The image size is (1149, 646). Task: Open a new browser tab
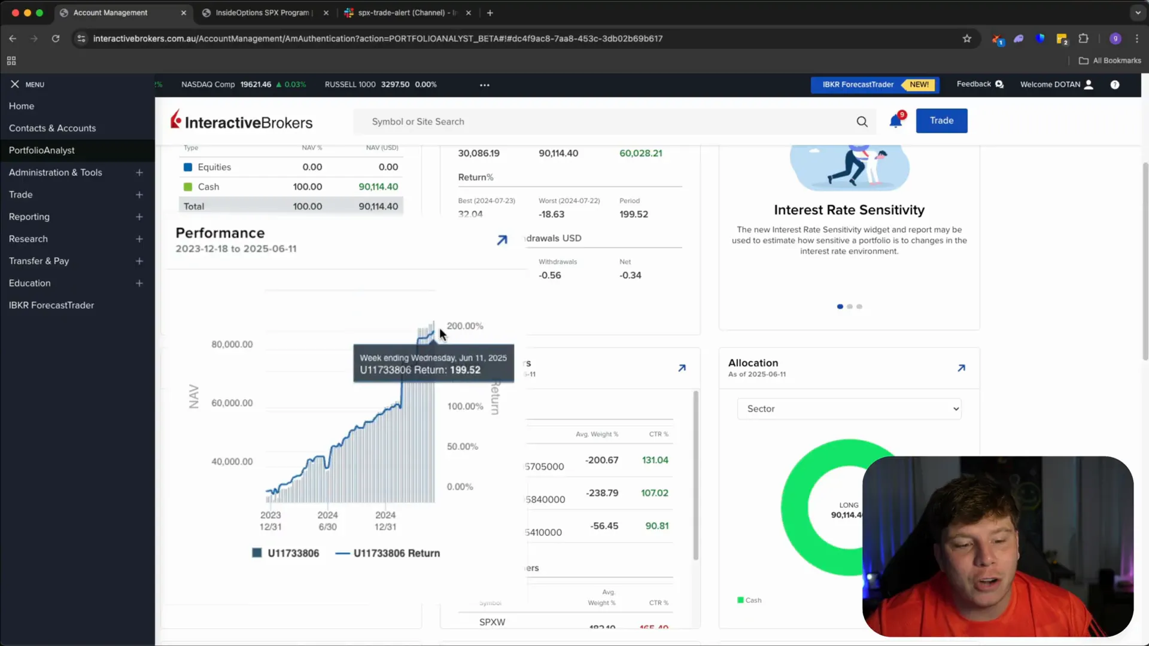coord(490,13)
